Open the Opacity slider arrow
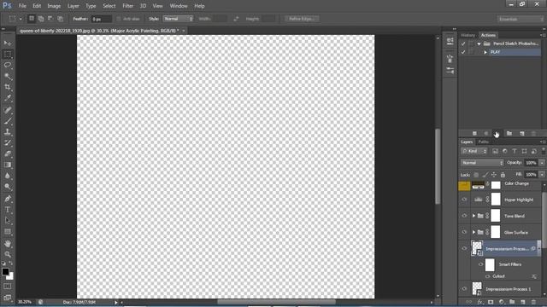 542,163
